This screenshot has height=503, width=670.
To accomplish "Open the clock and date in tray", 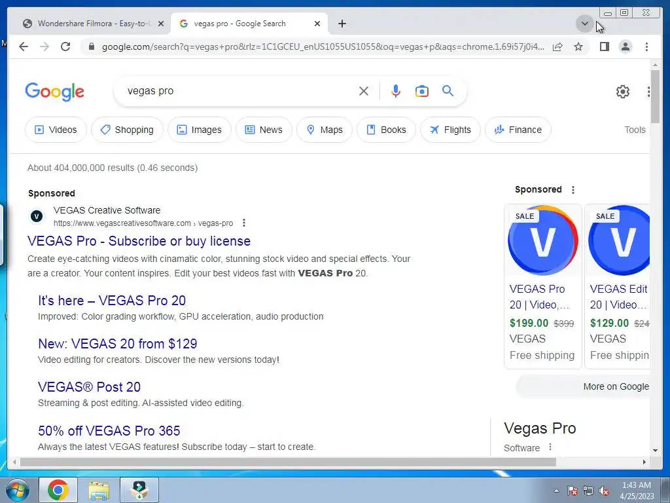I will click(x=637, y=491).
